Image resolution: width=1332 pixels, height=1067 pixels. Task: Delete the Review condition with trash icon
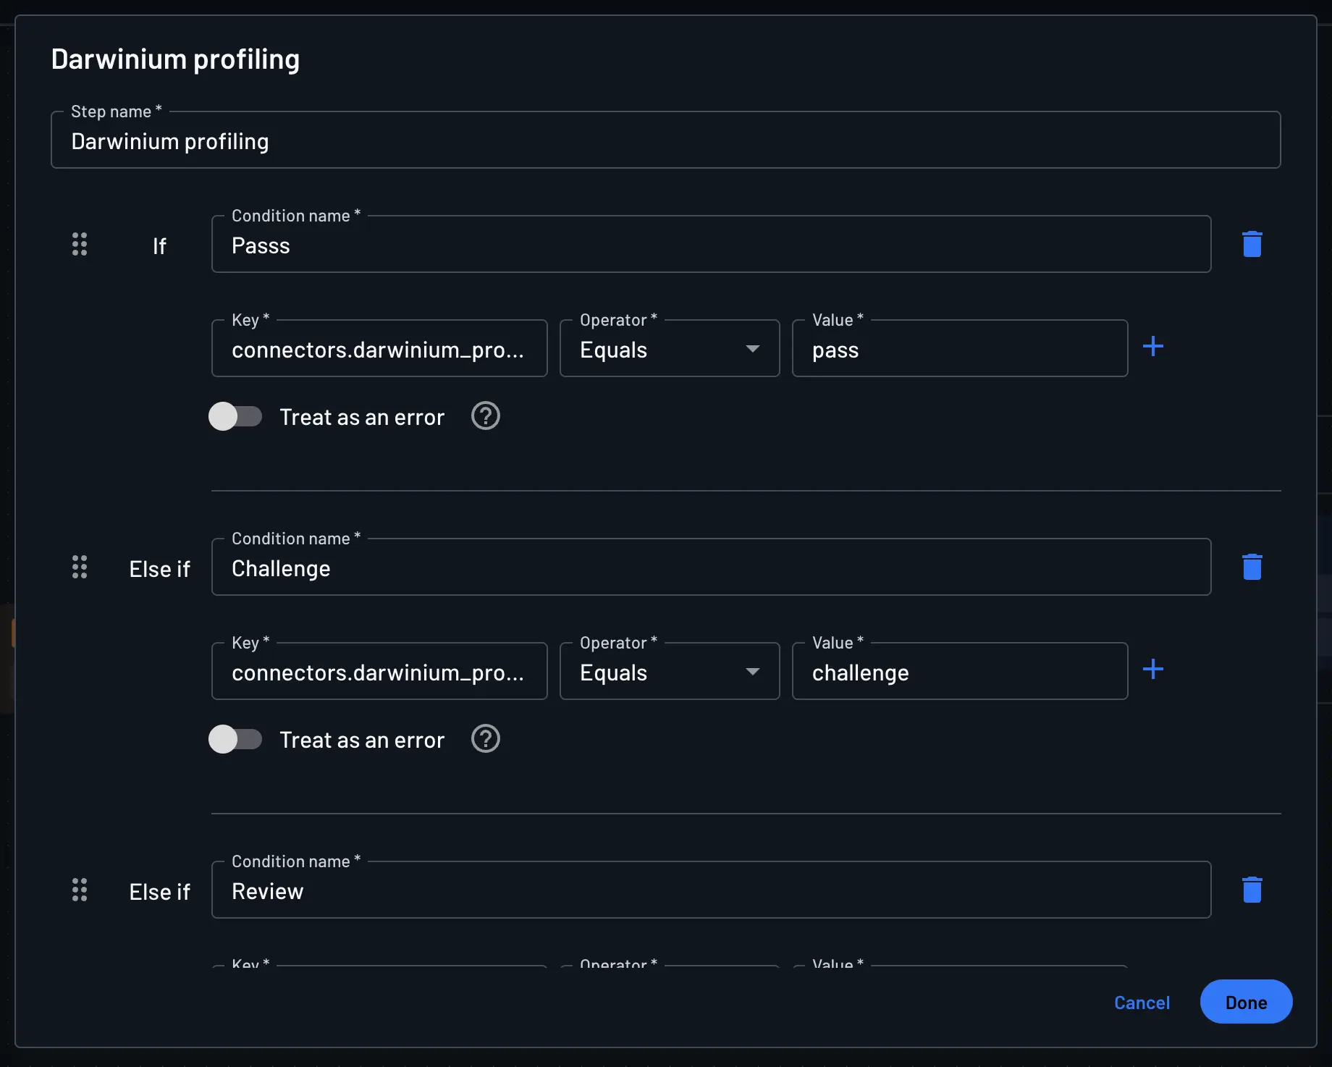[x=1252, y=890]
